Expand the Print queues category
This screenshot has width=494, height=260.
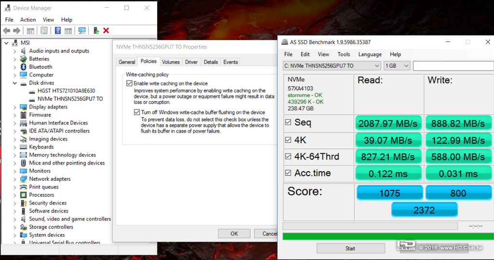14,187
